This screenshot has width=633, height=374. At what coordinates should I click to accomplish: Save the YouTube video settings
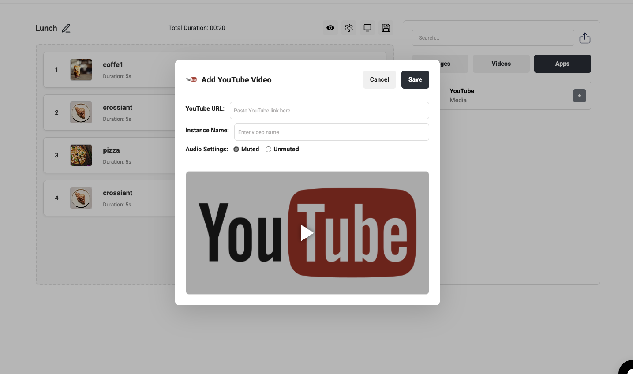pyautogui.click(x=415, y=80)
